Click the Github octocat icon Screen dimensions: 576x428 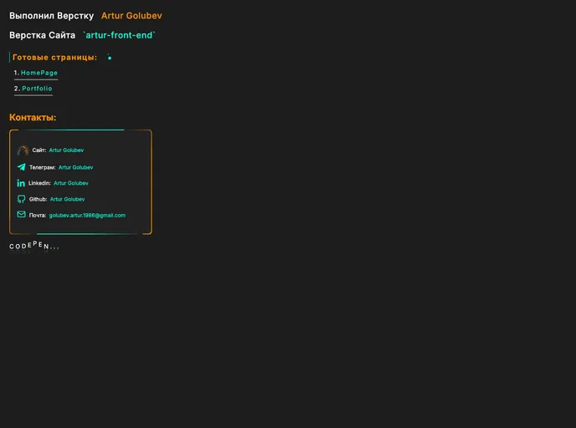(x=21, y=199)
